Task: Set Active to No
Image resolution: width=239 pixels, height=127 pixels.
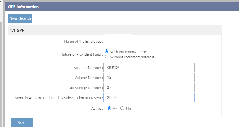Action: coord(122,108)
